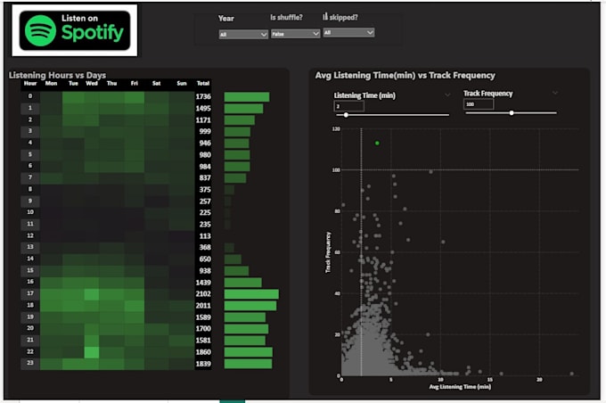Select the total value 2011
The image size is (606, 403).
pos(203,306)
